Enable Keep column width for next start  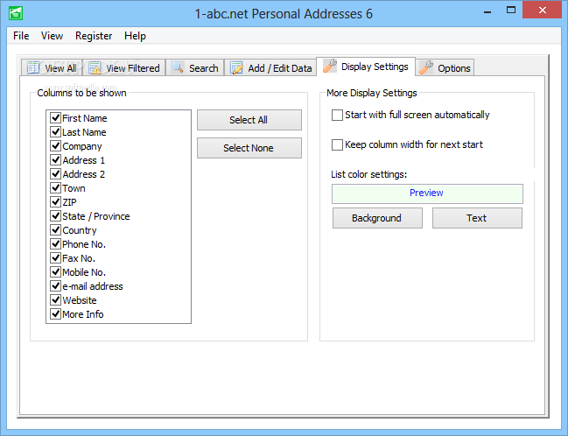tap(337, 145)
